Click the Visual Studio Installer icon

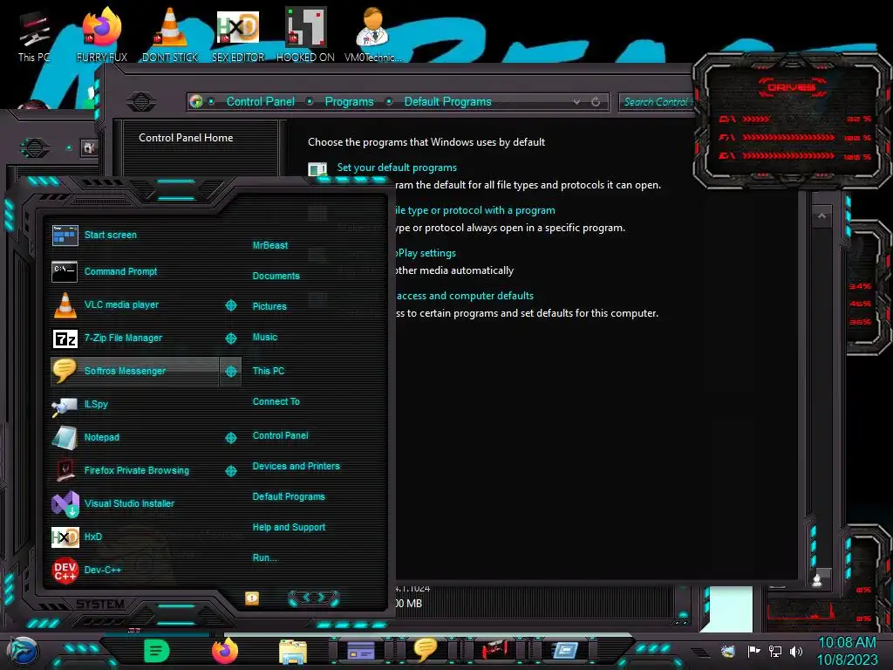tap(65, 503)
